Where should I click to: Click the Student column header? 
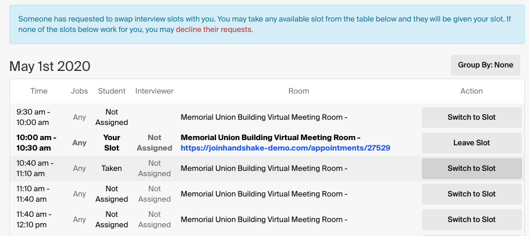pyautogui.click(x=112, y=91)
